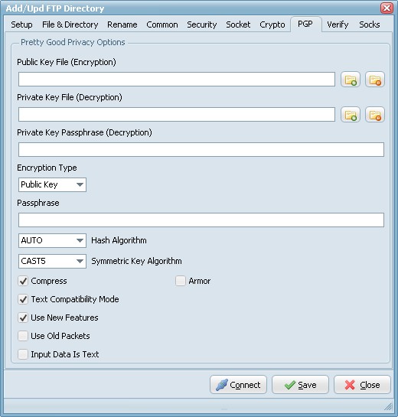Image resolution: width=398 pixels, height=417 pixels.
Task: Grab the resize grip in the corner
Action: (388, 406)
